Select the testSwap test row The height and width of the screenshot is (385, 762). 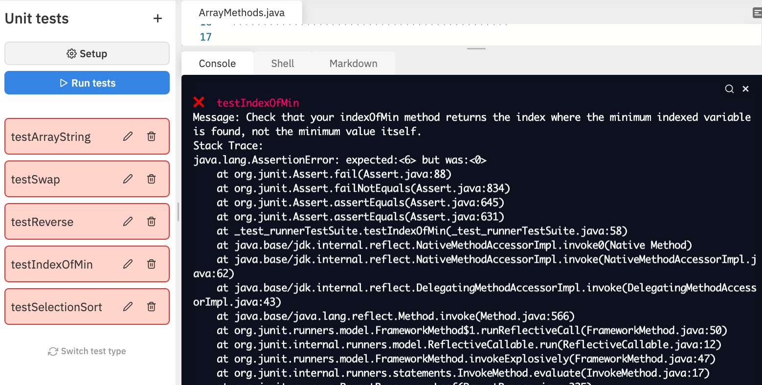click(x=87, y=179)
